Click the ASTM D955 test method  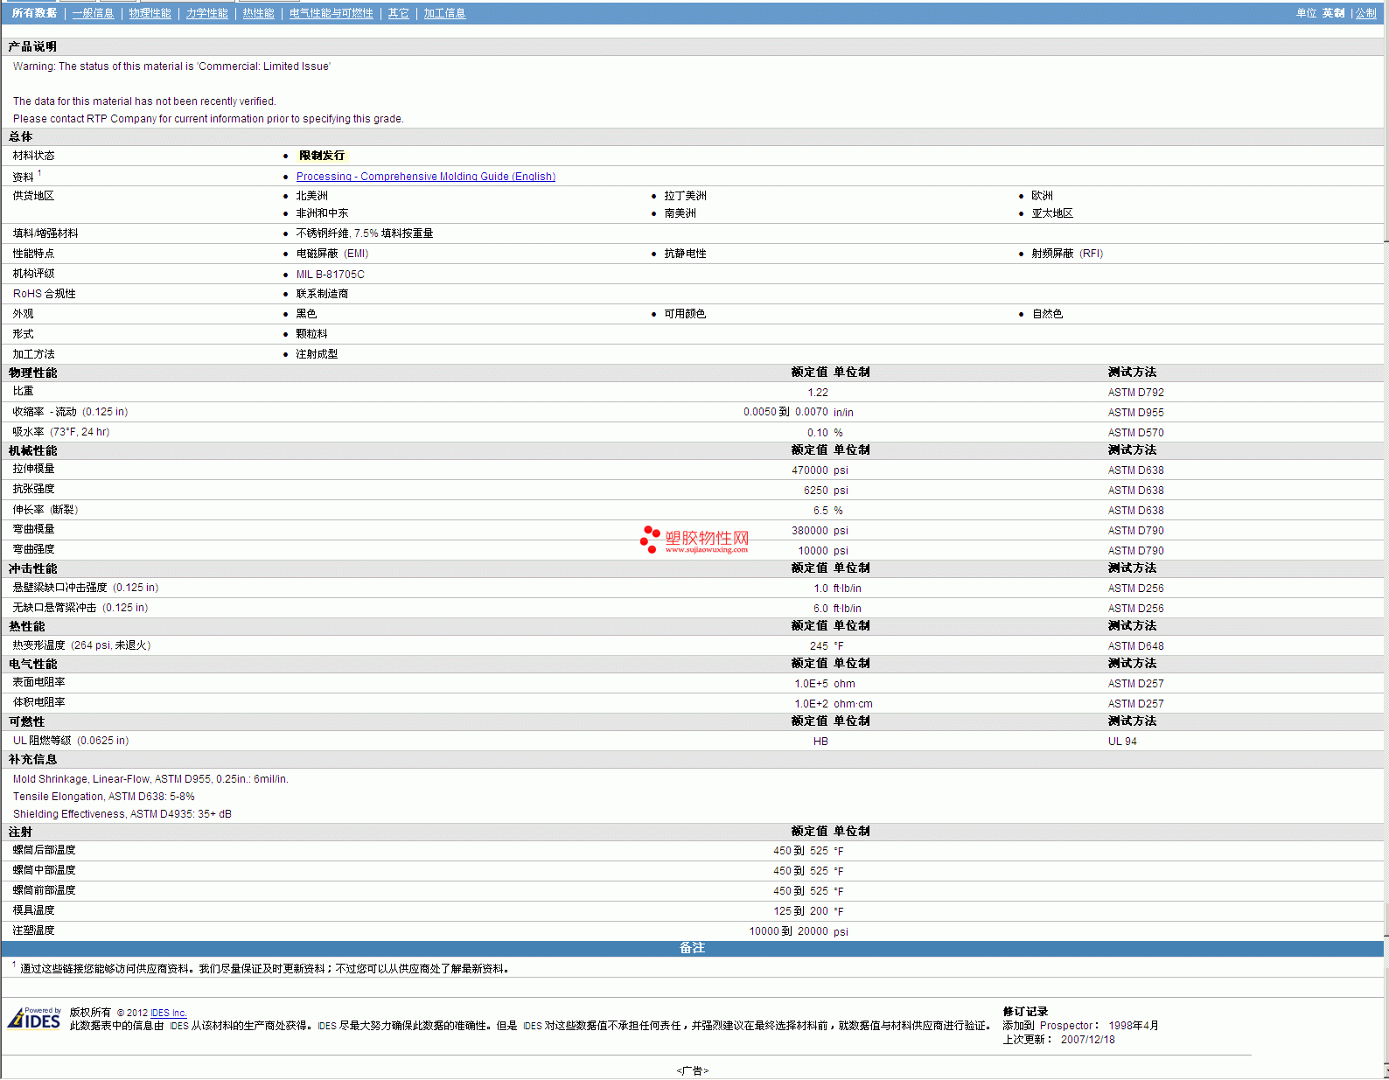click(x=1135, y=413)
